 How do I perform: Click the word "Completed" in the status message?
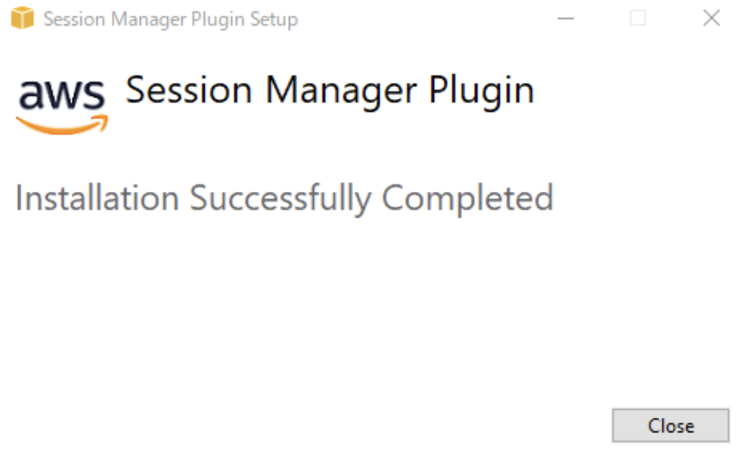(x=467, y=200)
